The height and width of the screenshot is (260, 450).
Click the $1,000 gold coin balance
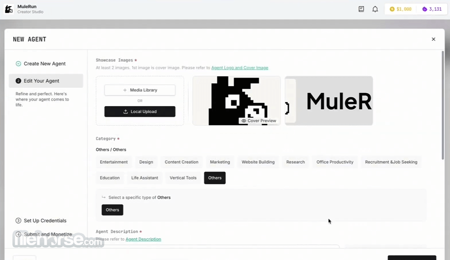coord(400,9)
